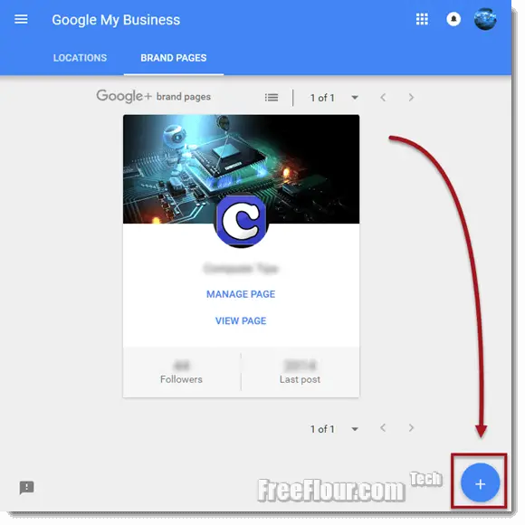Image resolution: width=525 pixels, height=525 pixels.
Task: Go to next page at top
Action: pyautogui.click(x=411, y=98)
